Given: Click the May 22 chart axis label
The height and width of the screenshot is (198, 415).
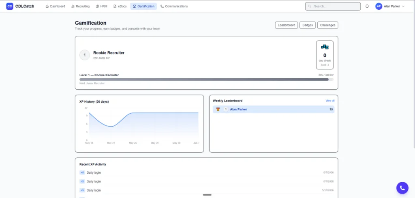Looking at the screenshot, I should pyautogui.click(x=111, y=143).
